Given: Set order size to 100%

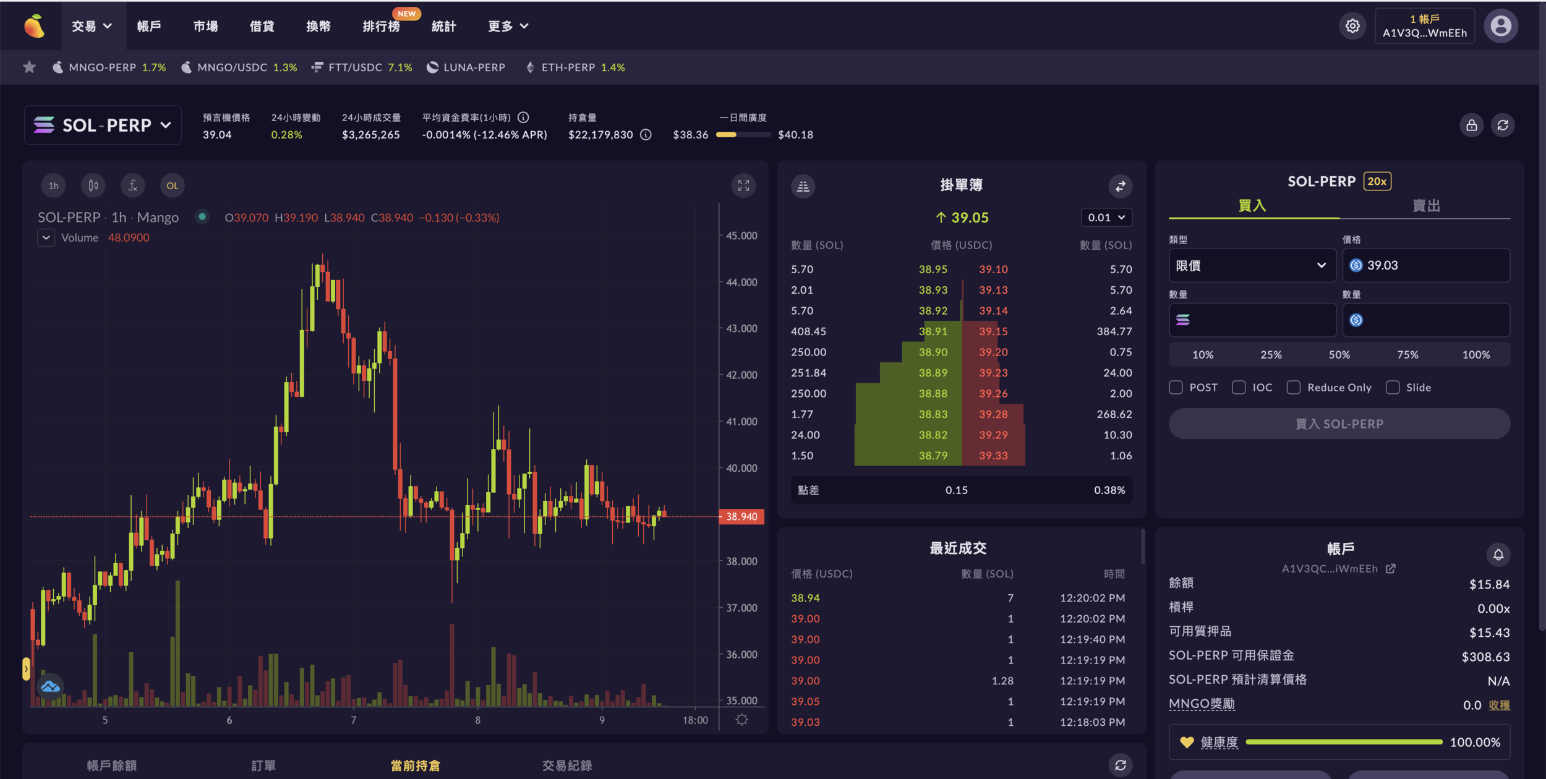Looking at the screenshot, I should 1476,355.
